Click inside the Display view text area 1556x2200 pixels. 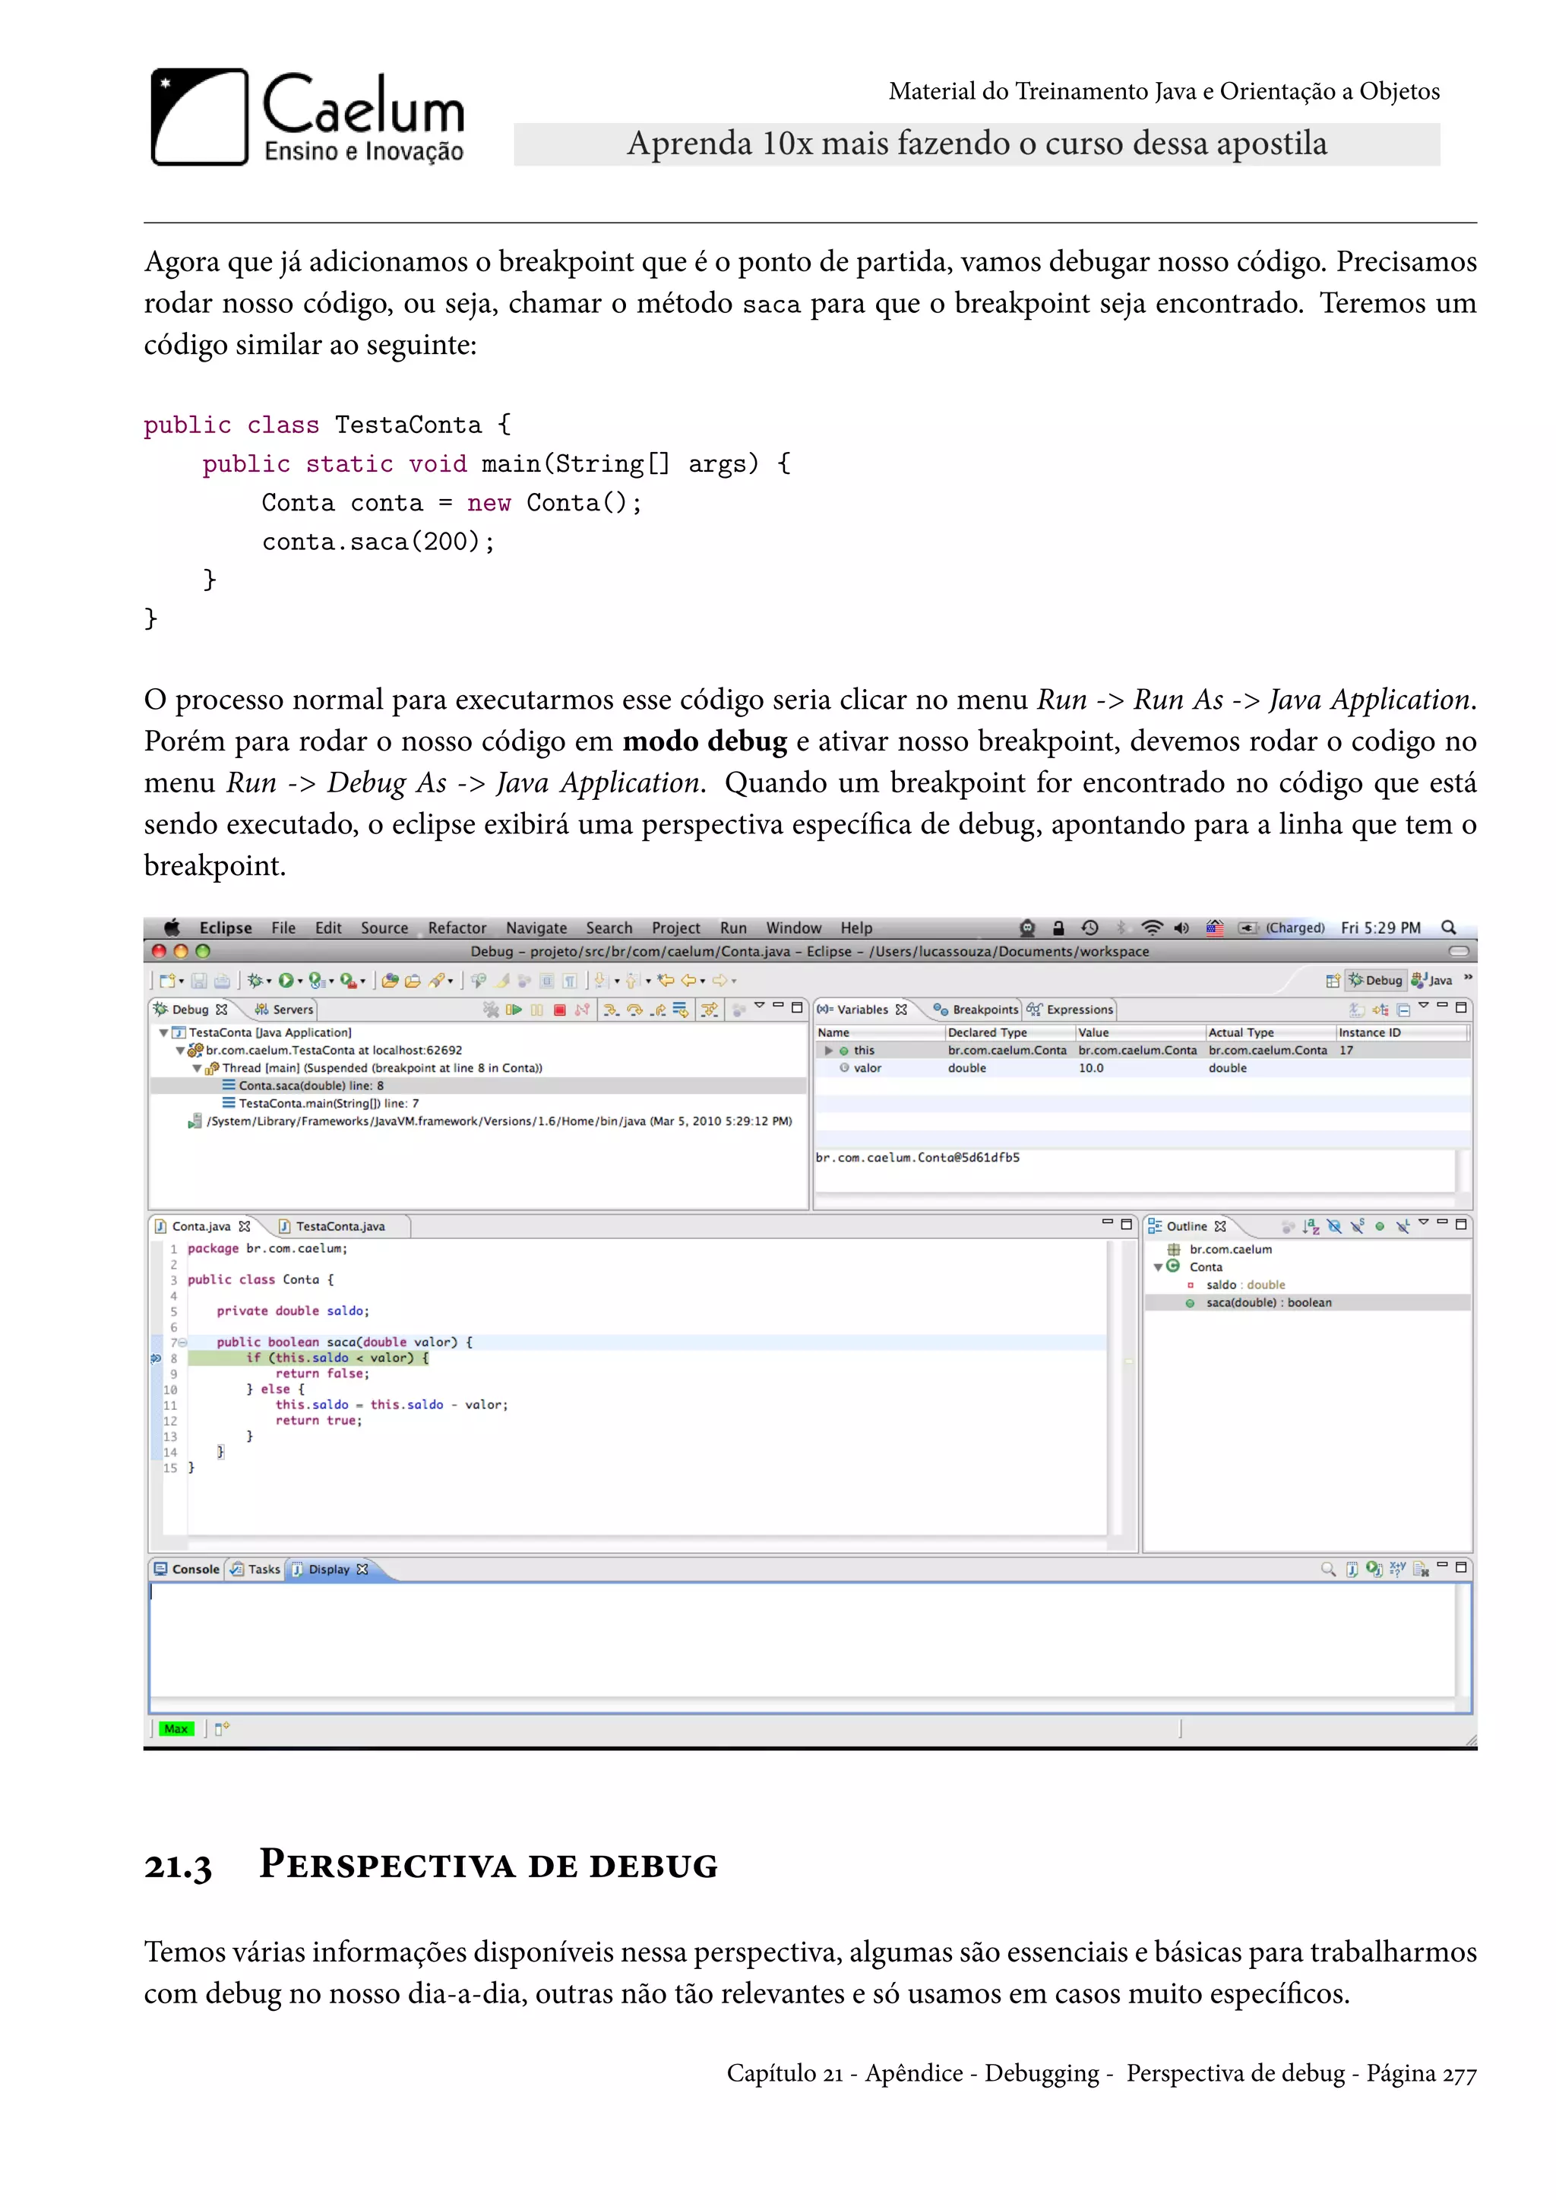pos(803,1640)
